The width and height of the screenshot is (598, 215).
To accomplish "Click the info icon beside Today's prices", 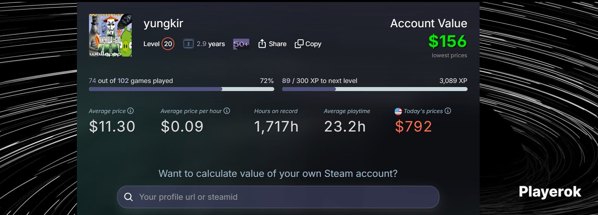I will click(448, 111).
